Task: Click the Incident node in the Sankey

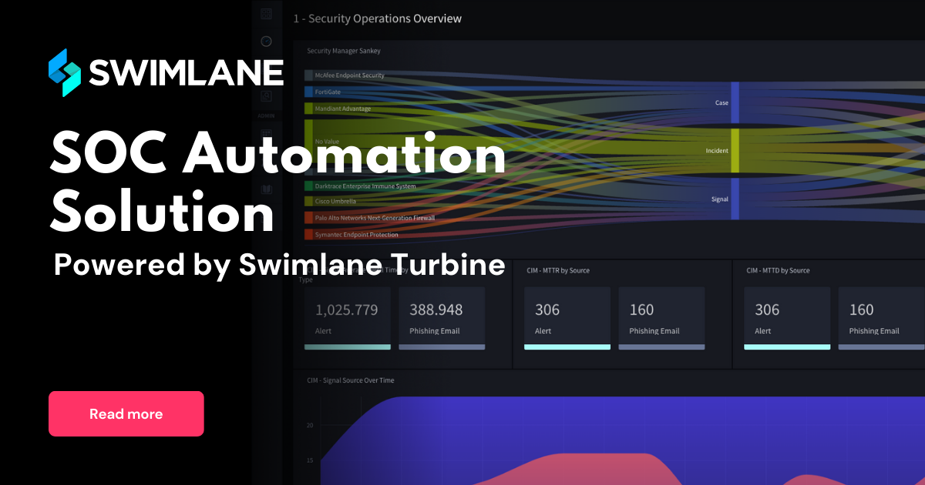Action: pos(735,151)
